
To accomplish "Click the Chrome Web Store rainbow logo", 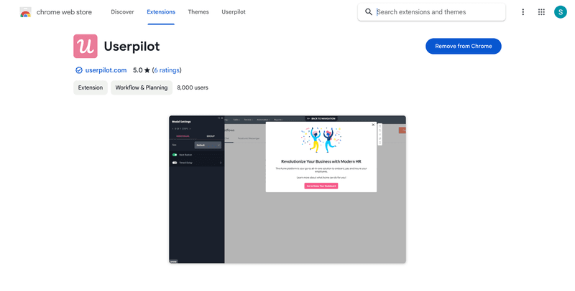I will tap(25, 12).
